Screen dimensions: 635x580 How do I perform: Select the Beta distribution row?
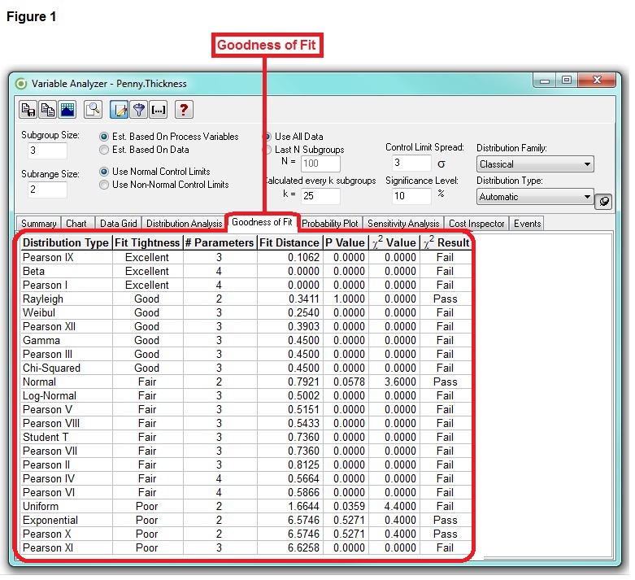(x=246, y=271)
